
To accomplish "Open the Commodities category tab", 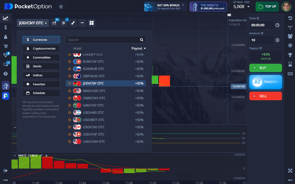I will pyautogui.click(x=41, y=57).
